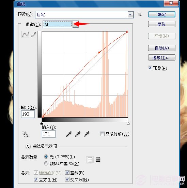Image resolution: width=187 pixels, height=188 pixels.
Task: Open 选项(T)... options button
Action: pyautogui.click(x=162, y=57)
